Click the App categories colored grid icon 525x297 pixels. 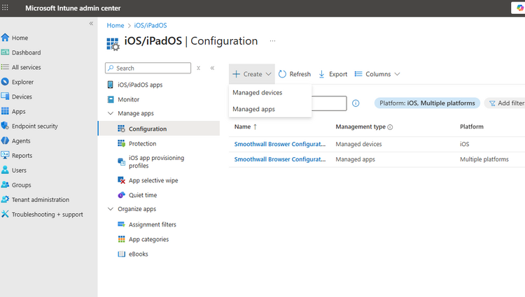pos(121,239)
